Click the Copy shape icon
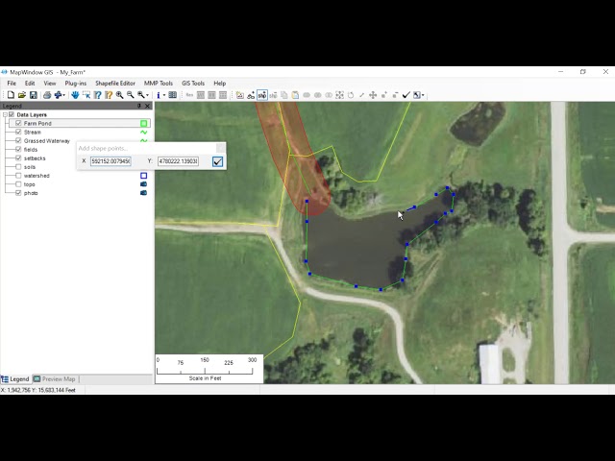This screenshot has width=615, height=461. [x=284, y=95]
